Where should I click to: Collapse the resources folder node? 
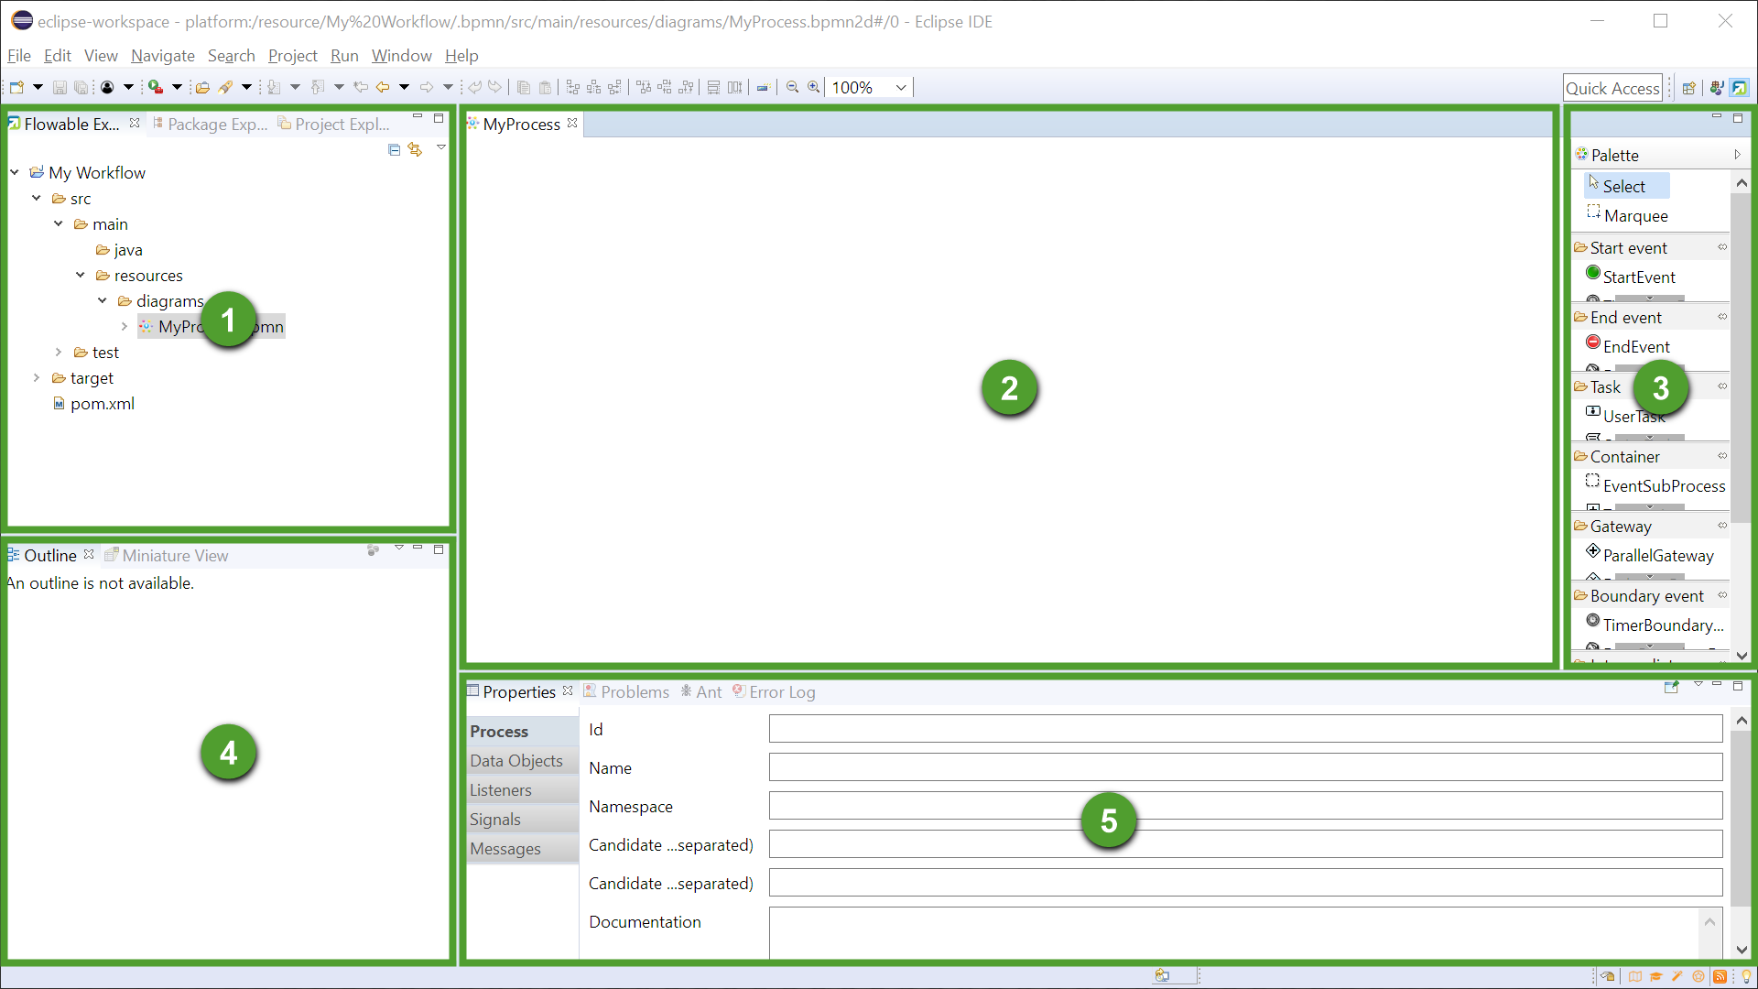[81, 276]
